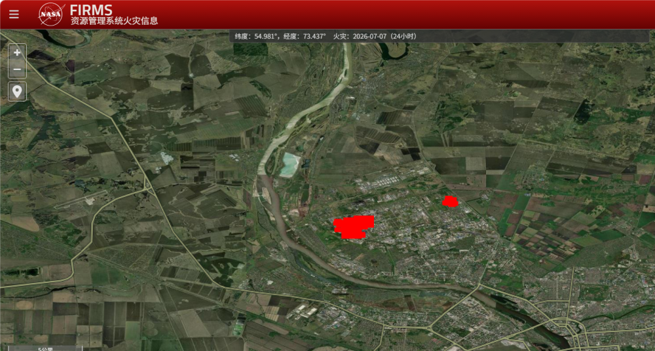
Task: Select the small red fire hotspot
Action: pos(451,202)
